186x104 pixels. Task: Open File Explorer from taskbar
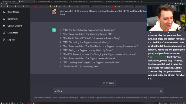(7, 103)
